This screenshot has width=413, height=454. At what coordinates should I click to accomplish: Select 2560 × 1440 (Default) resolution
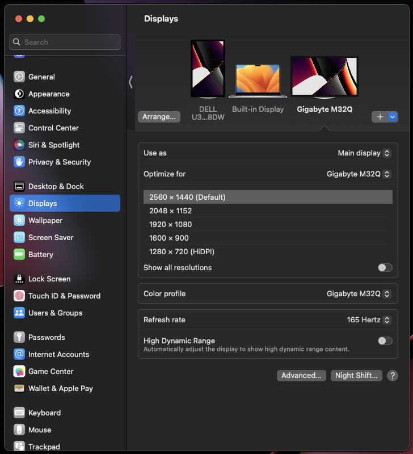268,197
